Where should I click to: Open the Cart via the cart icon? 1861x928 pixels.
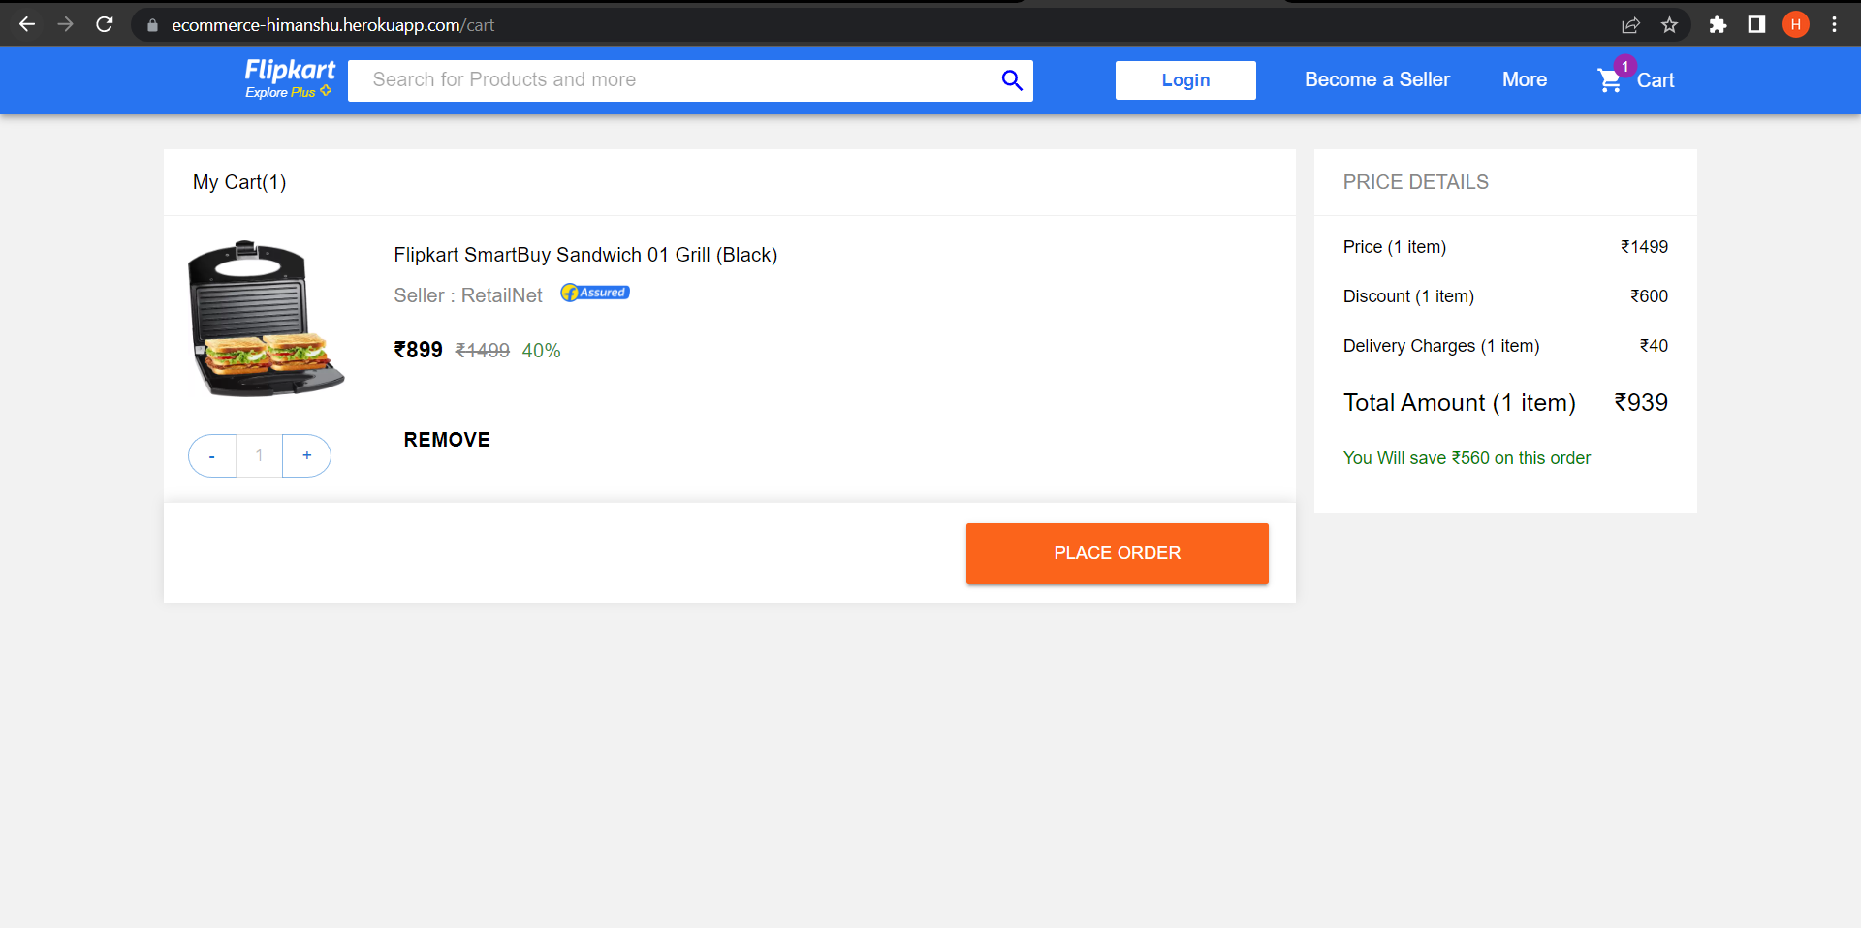[x=1609, y=80]
